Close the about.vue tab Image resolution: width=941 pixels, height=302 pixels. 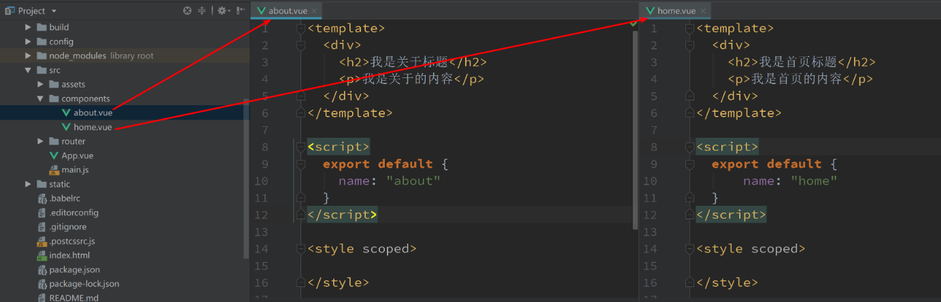[315, 11]
